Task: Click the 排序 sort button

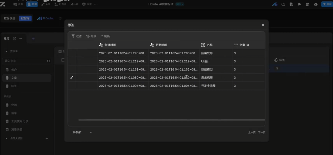Action: click(91, 36)
